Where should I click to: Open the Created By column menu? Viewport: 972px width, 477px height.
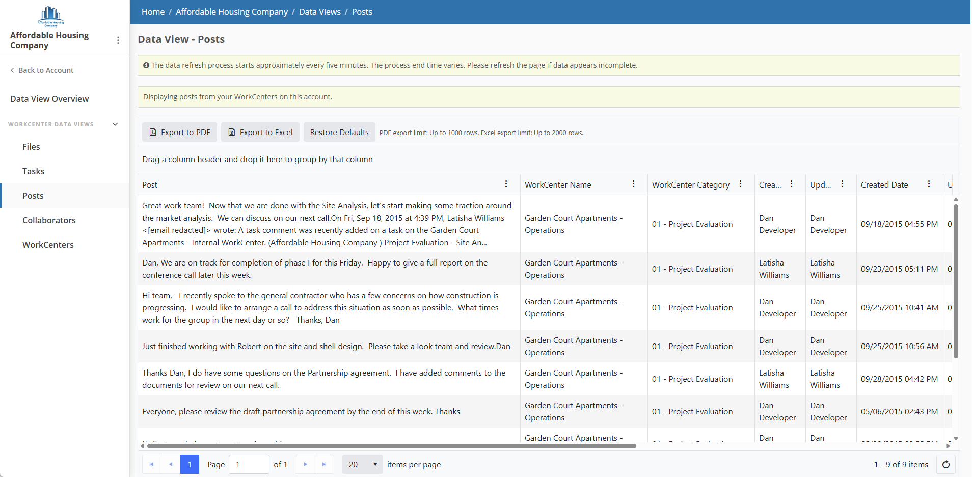[x=791, y=184]
